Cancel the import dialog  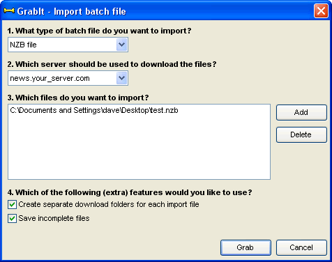(x=301, y=247)
